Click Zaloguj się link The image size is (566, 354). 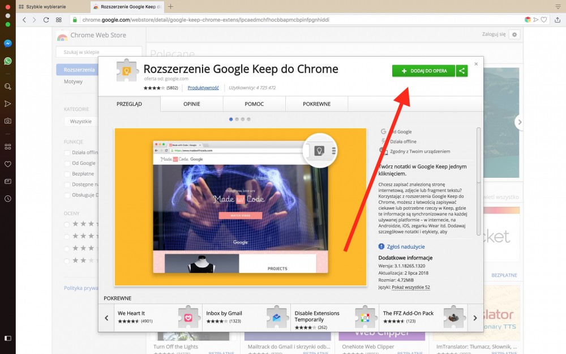[494, 35]
